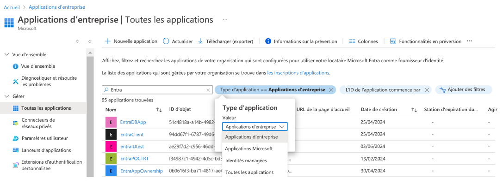Click Extensions d'authentification personnalisée icon

15,165
